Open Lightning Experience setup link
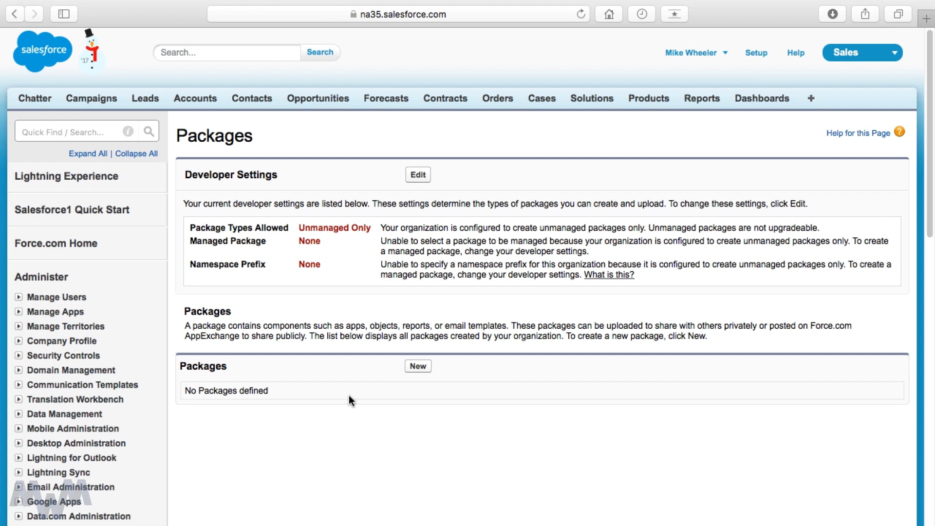Screen dimensions: 935x526 [66, 176]
